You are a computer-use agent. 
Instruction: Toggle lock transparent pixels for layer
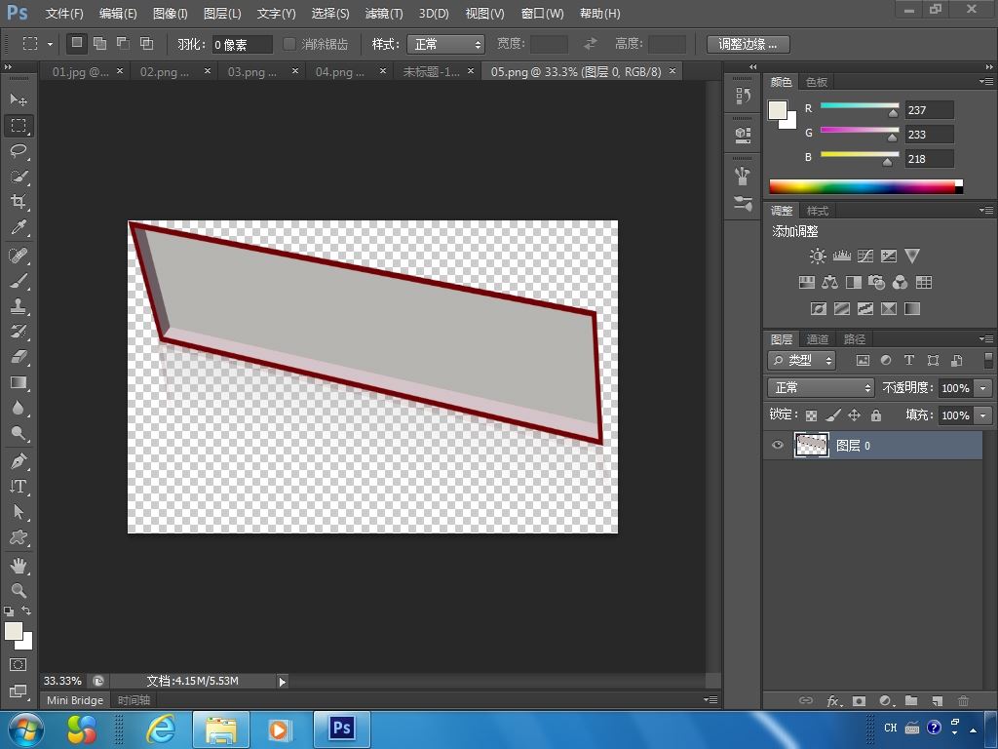[x=811, y=415]
